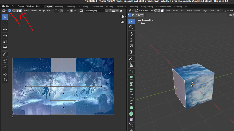
Task: Select Box Select tool in 3D viewport
Action: (131, 22)
